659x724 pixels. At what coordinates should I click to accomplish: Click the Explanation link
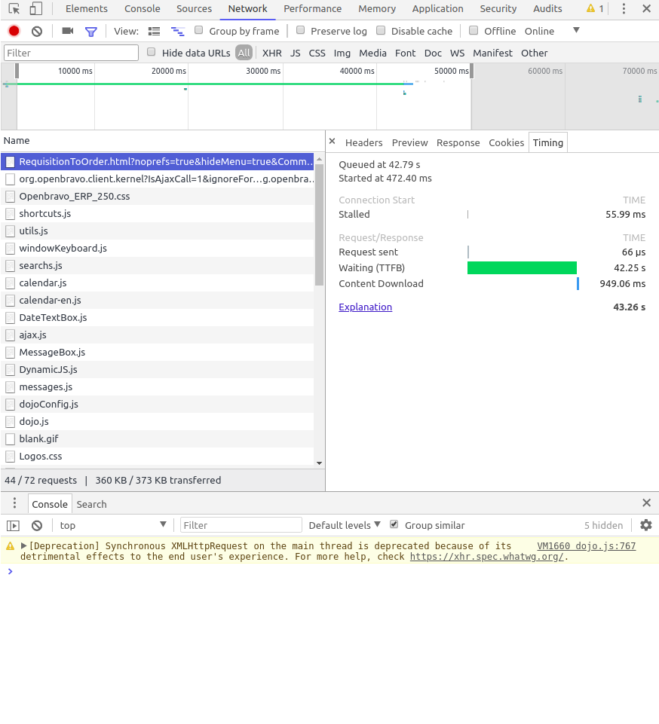coord(365,307)
